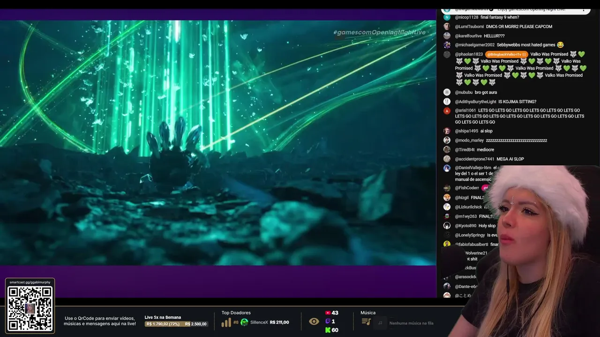Click the @karelfourlive chat avatar
The width and height of the screenshot is (600, 337).
(447, 36)
